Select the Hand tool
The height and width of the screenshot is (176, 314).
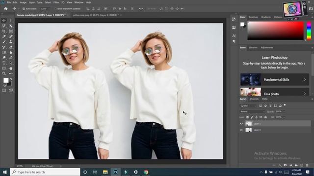point(11,68)
